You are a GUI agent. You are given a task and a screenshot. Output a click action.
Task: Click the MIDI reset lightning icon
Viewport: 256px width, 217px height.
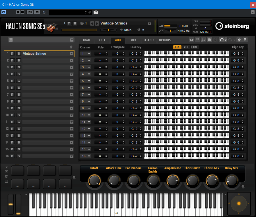click(239, 40)
